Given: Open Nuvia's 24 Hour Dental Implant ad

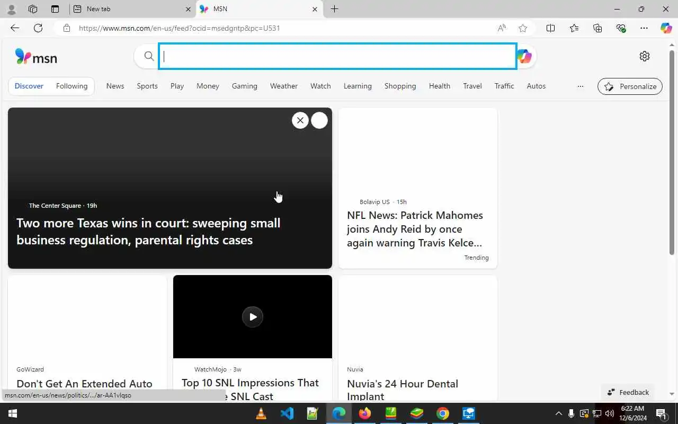Looking at the screenshot, I should click(x=403, y=390).
